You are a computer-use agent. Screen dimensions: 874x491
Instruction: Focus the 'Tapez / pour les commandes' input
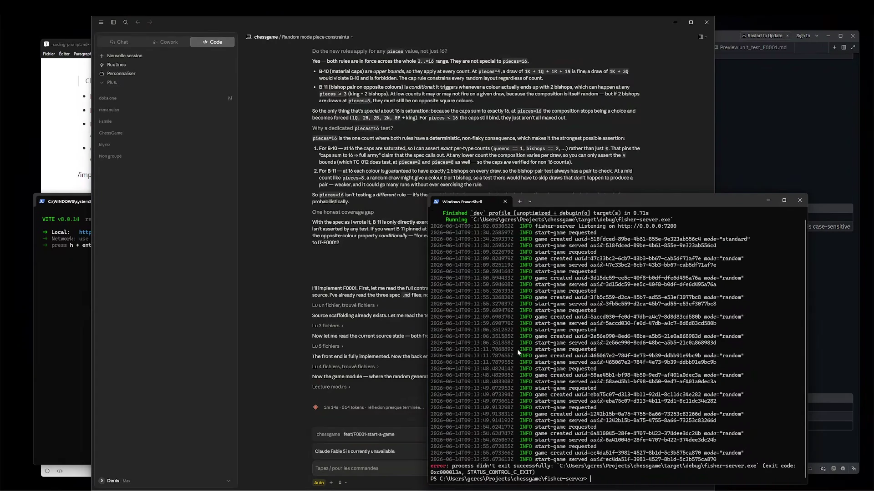pos(370,468)
